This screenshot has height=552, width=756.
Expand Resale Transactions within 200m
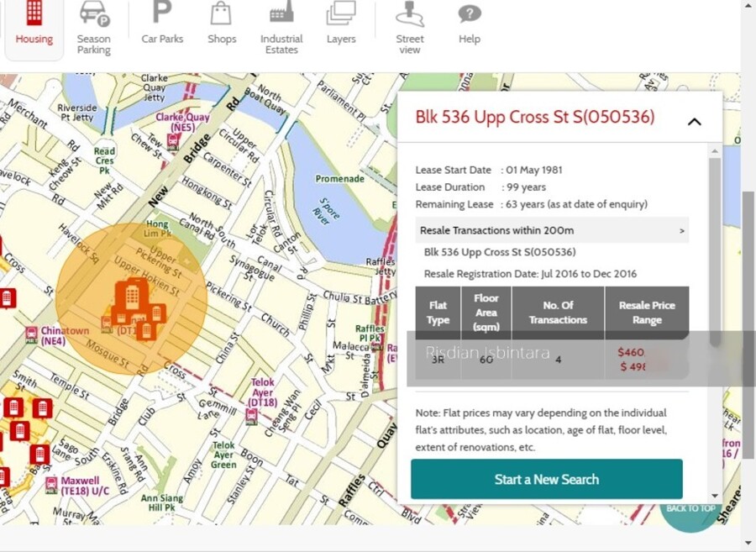552,230
